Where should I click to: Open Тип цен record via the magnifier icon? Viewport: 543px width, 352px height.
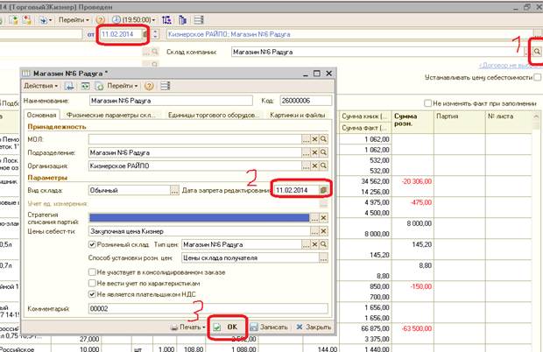(x=323, y=244)
